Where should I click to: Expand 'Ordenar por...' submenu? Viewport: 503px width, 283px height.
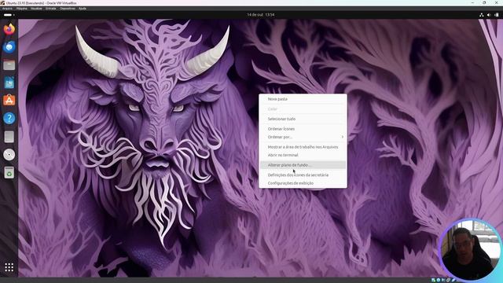click(303, 137)
